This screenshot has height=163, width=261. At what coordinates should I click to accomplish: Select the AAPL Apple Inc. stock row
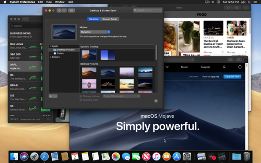pyautogui.click(x=25, y=67)
